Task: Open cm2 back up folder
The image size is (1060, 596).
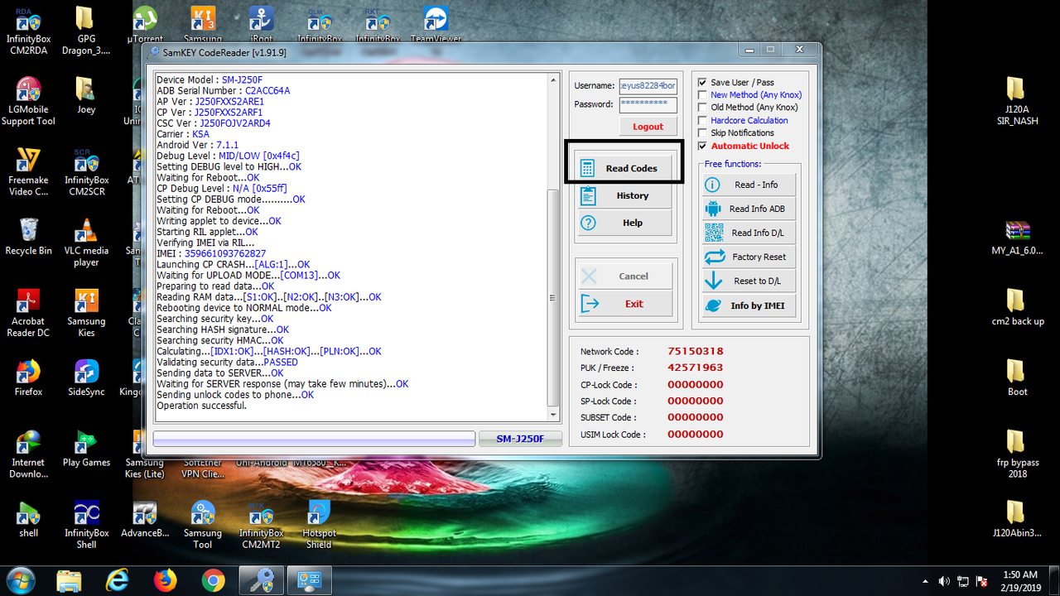Action: pos(1017,307)
